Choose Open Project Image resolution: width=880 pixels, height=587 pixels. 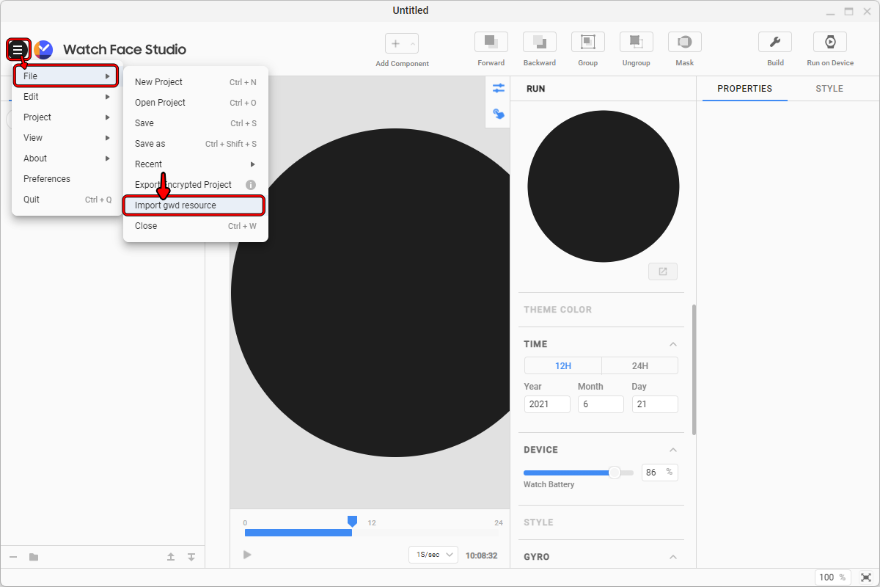tap(196, 103)
